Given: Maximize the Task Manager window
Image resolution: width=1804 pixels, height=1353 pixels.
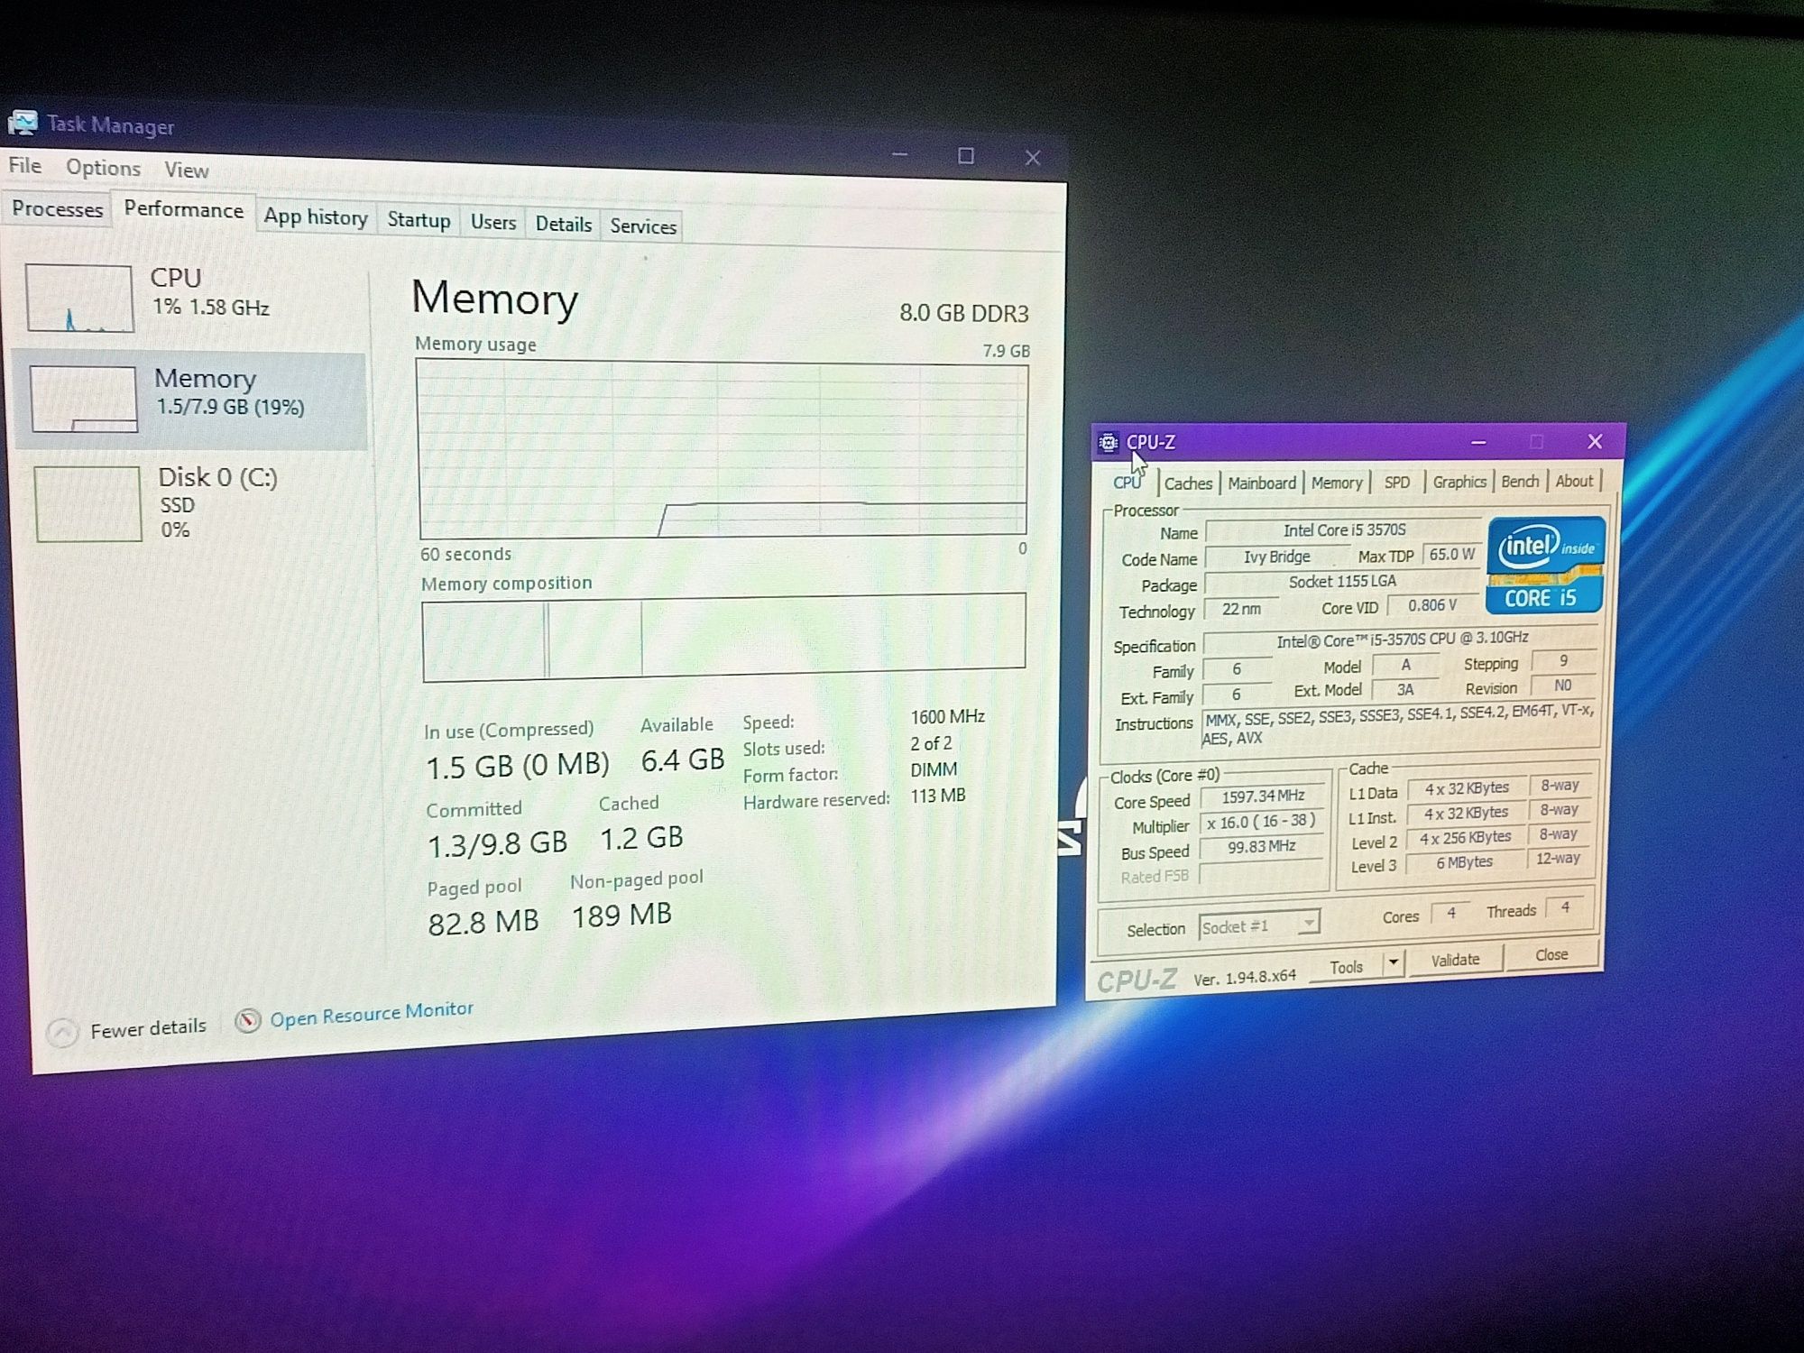Looking at the screenshot, I should [x=966, y=156].
